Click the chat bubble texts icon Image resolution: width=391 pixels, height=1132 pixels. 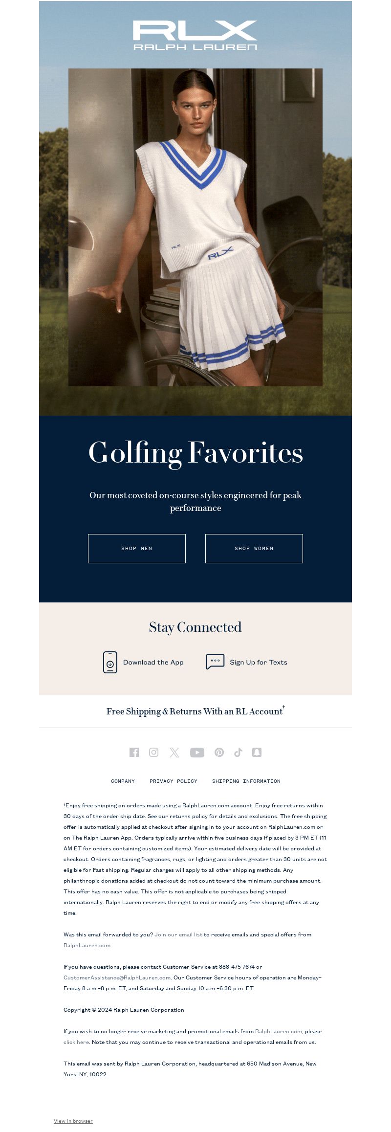(215, 662)
